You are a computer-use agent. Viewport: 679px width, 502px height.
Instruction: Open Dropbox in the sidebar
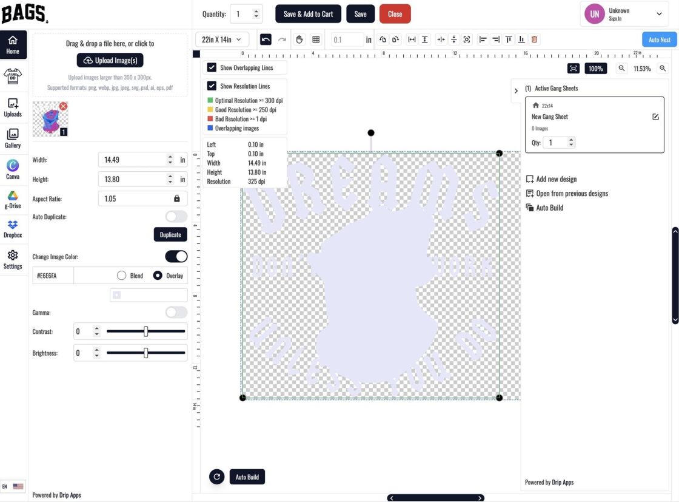point(13,229)
